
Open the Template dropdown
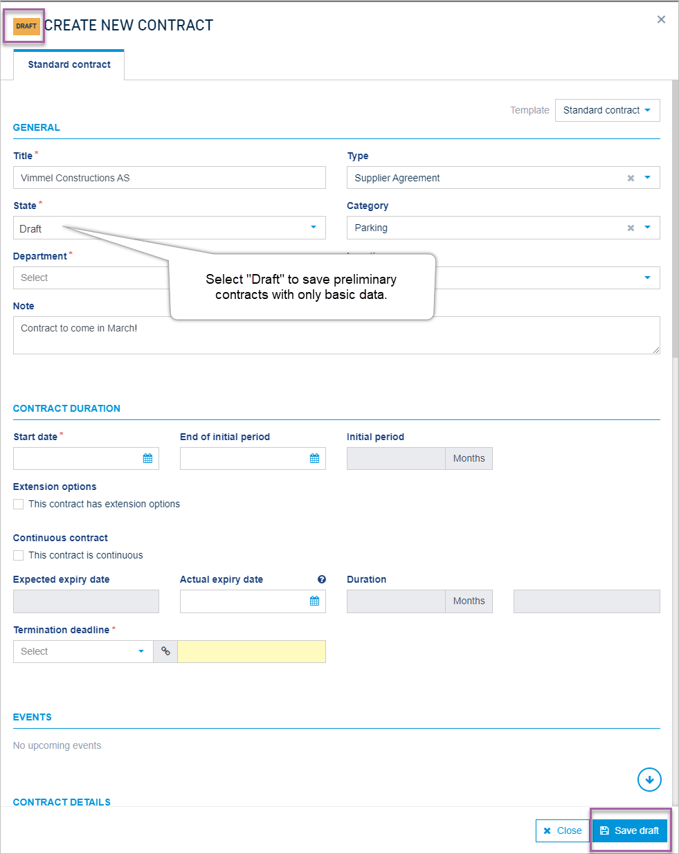tap(608, 110)
